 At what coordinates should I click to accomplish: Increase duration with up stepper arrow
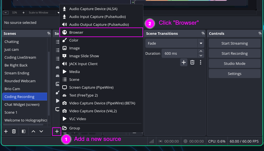pos(201,51)
